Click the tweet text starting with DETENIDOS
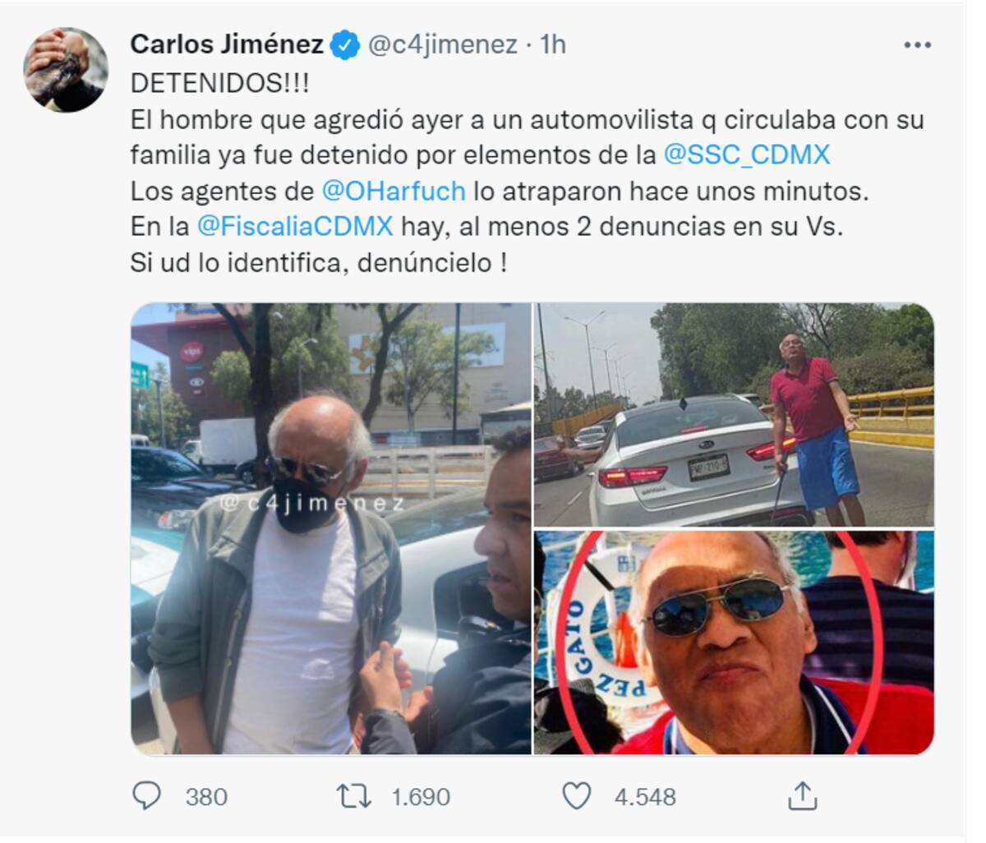986x843 pixels. [528, 173]
